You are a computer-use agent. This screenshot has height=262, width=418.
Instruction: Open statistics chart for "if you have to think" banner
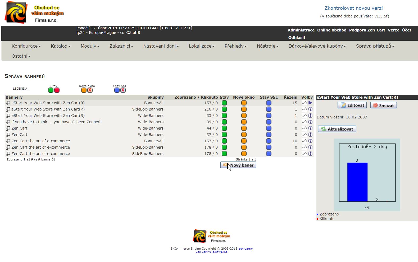tap(304, 122)
